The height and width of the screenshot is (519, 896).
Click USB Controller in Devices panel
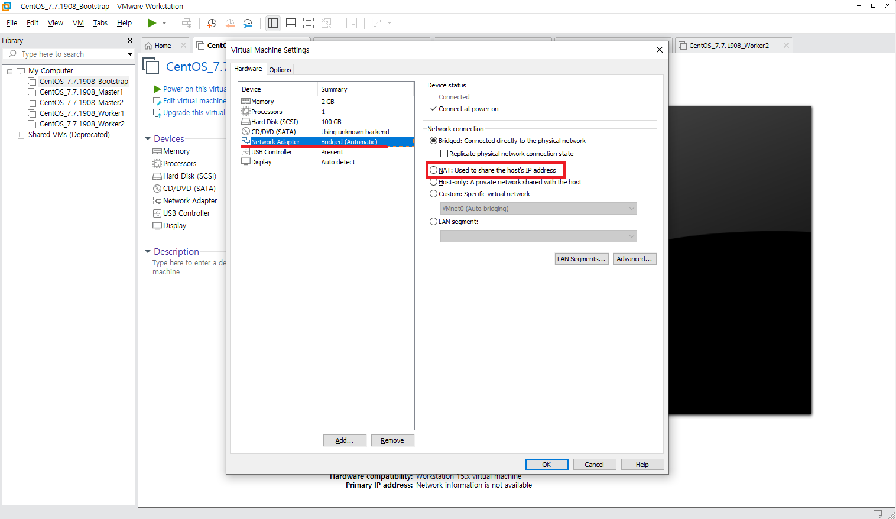point(181,213)
